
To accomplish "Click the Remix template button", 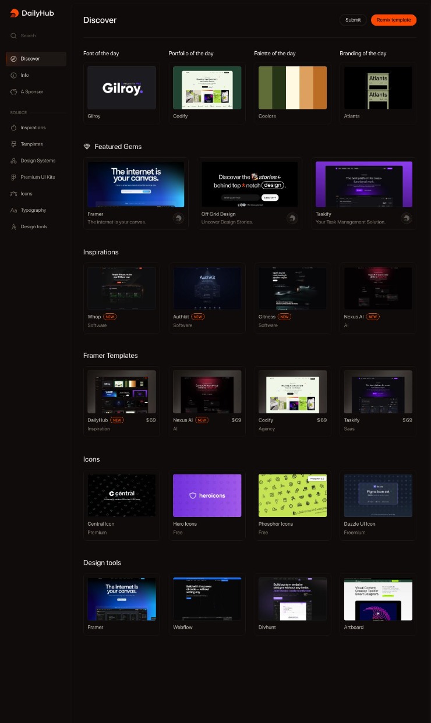I will 394,20.
